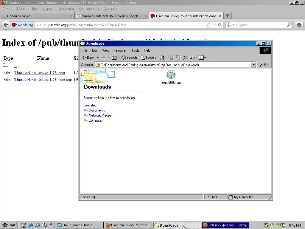
Task: Click Copy To icon in Explorer toolbar
Action: click(x=178, y=58)
